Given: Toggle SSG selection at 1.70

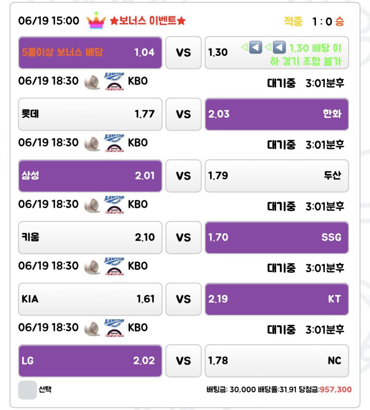Looking at the screenshot, I should pos(277,237).
